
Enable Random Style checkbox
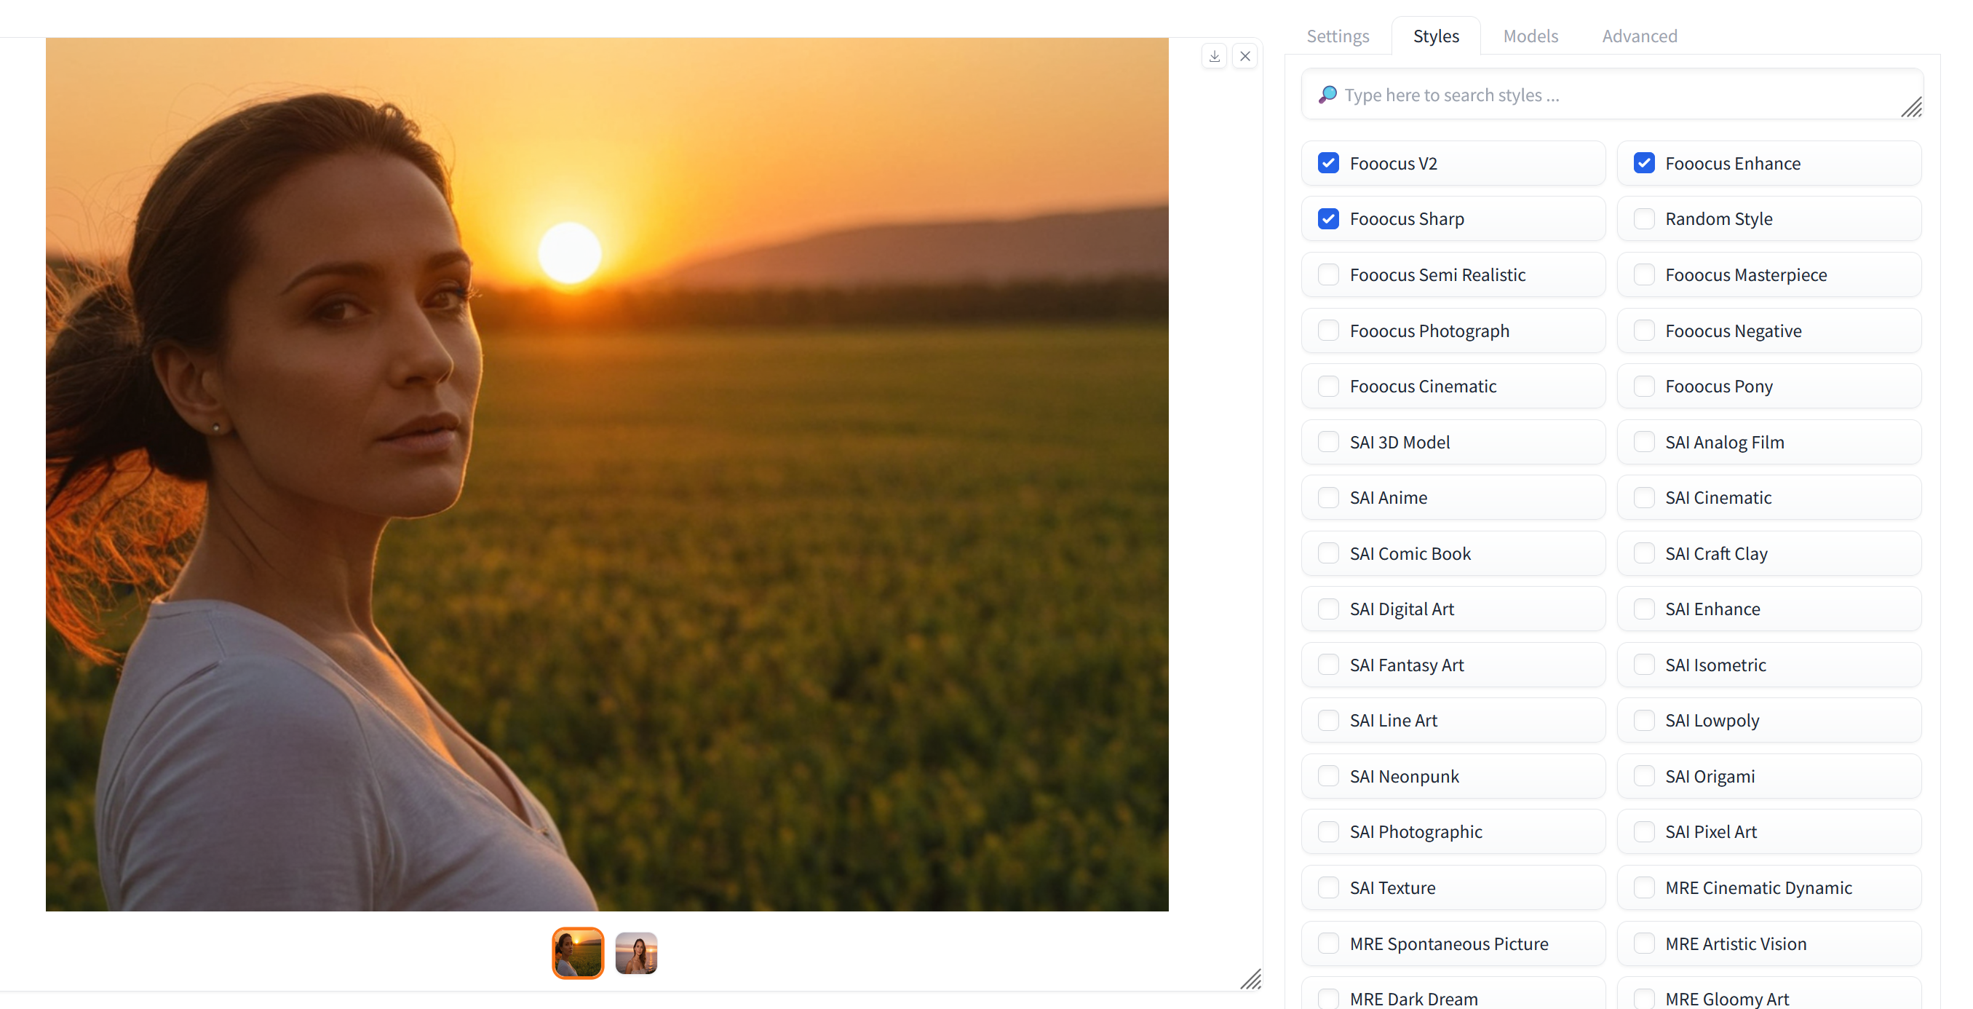[x=1643, y=219]
